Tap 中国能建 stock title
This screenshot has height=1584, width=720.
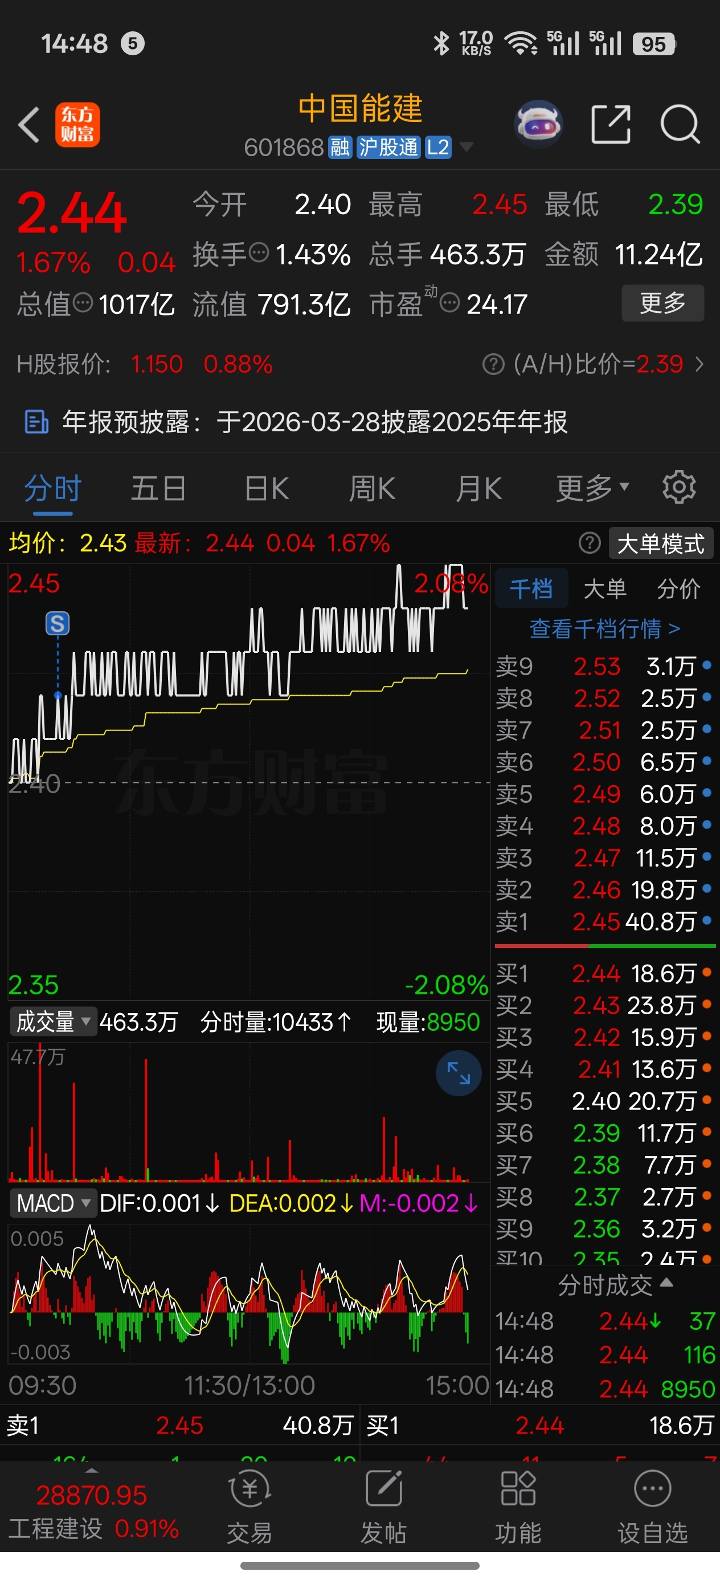pos(361,109)
